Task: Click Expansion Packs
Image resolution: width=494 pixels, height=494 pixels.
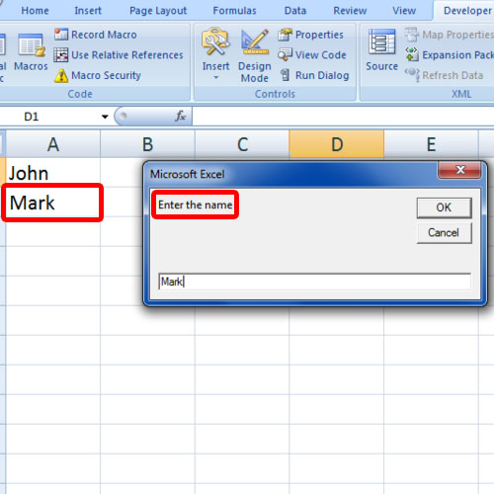Action: pyautogui.click(x=450, y=55)
